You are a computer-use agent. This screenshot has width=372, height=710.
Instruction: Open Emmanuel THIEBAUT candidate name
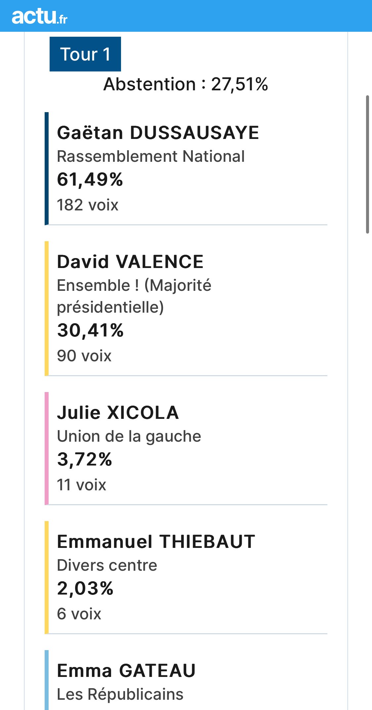pos(156,542)
